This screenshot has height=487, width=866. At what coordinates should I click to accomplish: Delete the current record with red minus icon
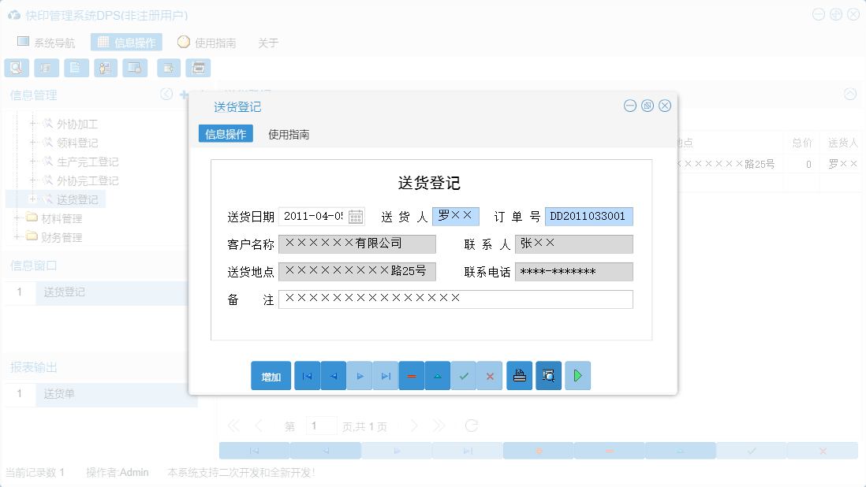[412, 376]
